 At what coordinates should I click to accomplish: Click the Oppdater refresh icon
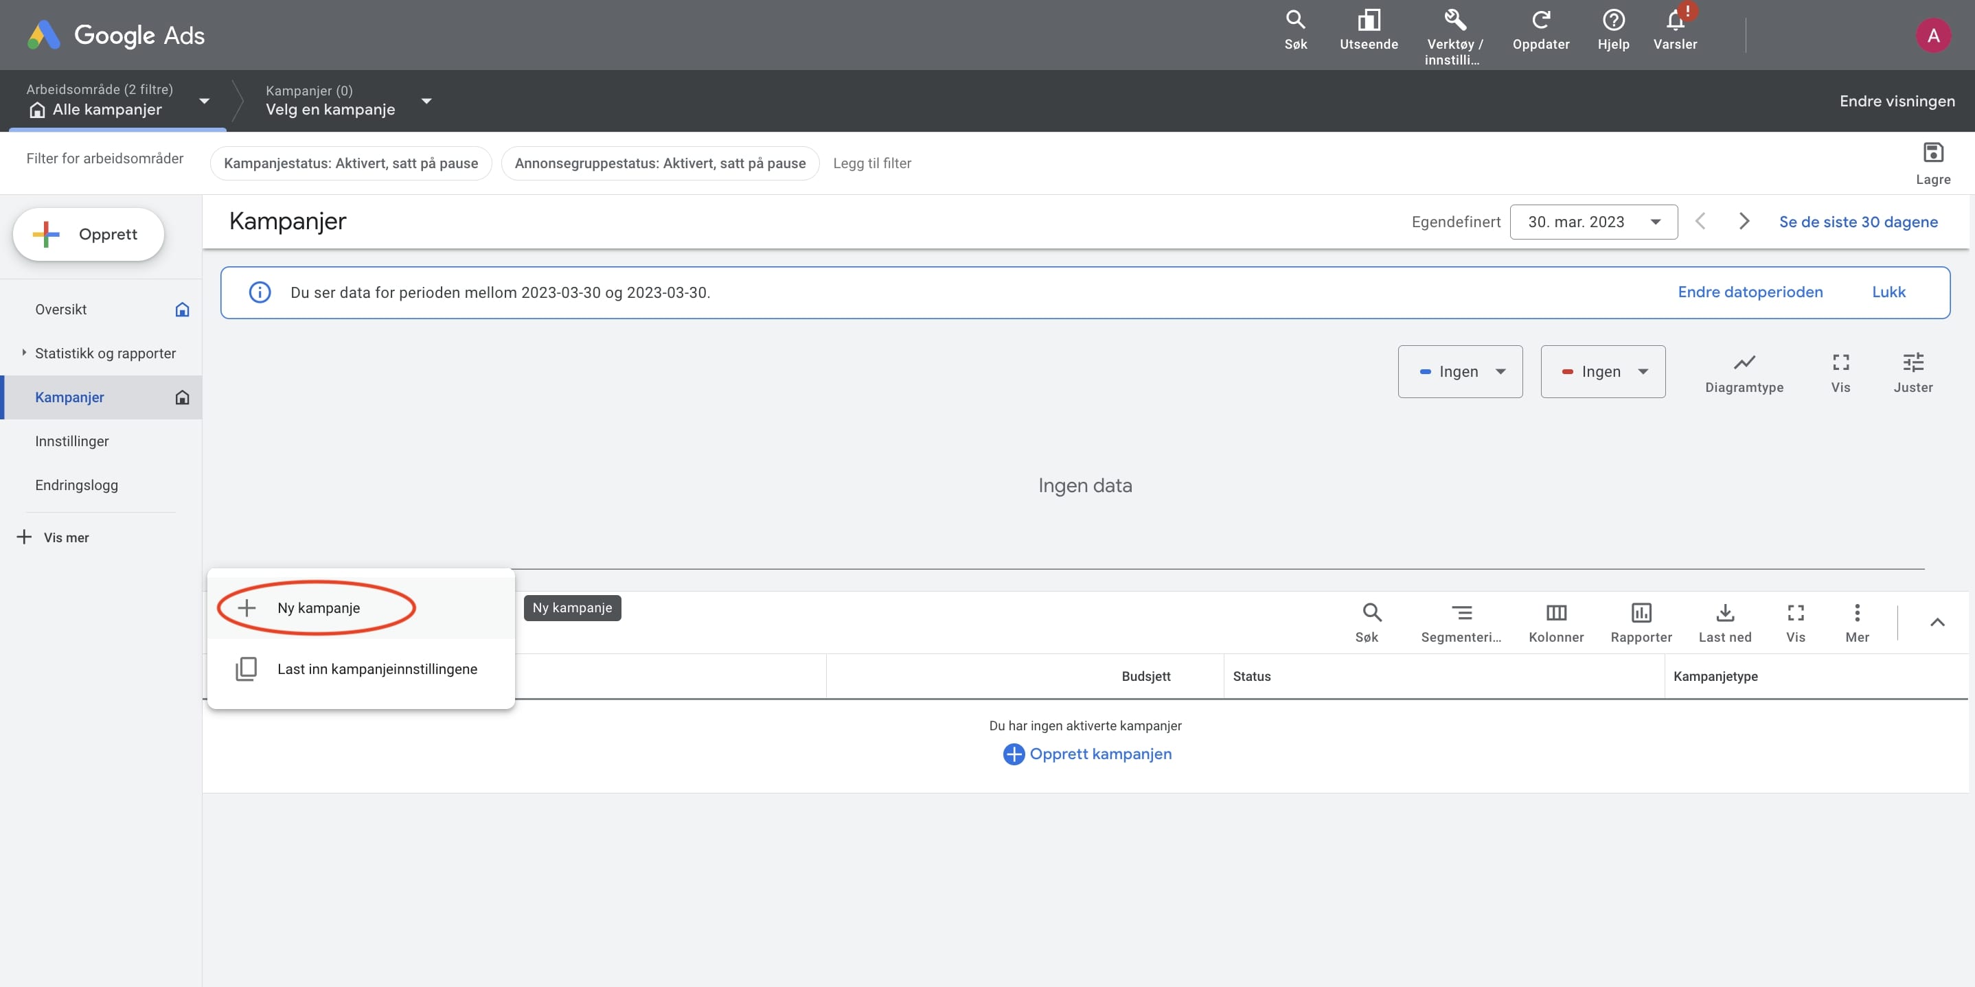1540,21
